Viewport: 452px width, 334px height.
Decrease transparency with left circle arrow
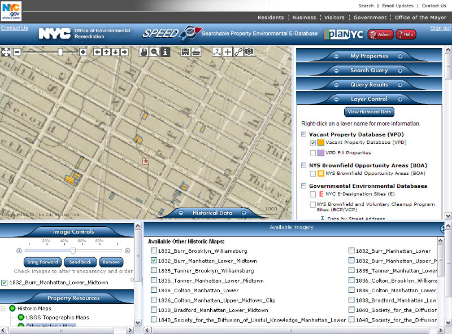point(19,251)
